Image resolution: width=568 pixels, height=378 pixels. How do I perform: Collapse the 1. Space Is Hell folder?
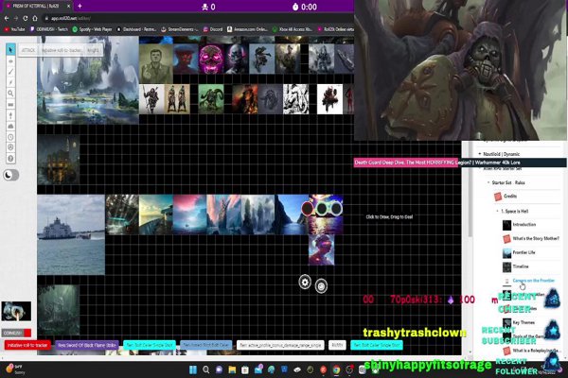[x=497, y=211]
